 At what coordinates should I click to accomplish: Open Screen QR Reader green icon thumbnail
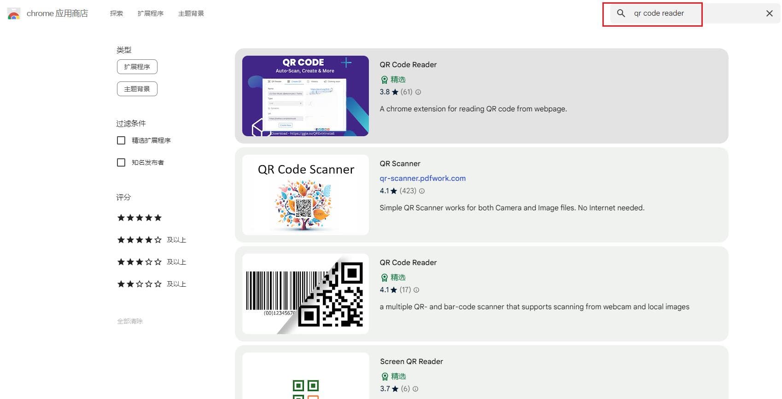coord(305,376)
